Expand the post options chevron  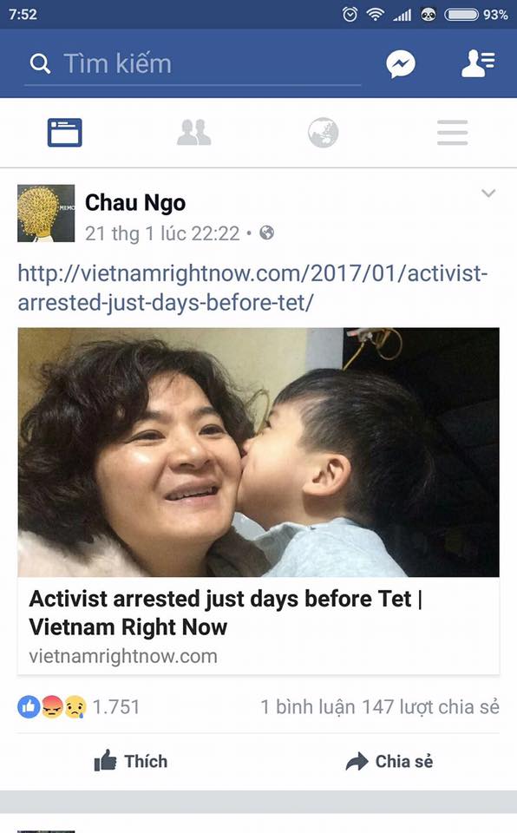point(488,193)
